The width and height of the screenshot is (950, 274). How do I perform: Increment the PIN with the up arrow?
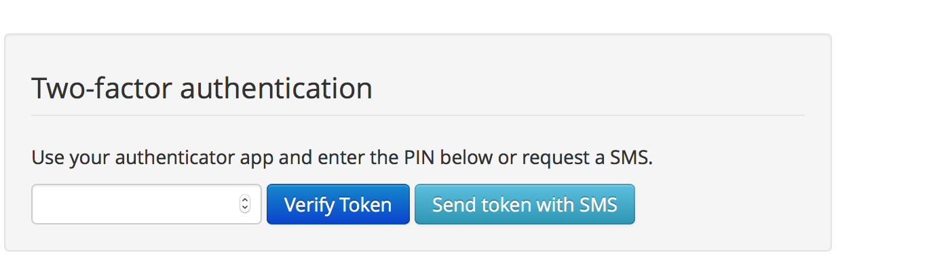245,200
